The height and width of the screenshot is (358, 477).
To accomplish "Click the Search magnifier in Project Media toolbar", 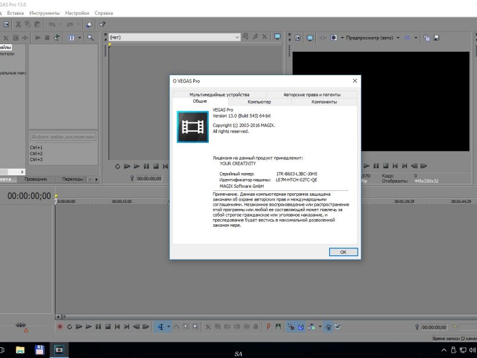I will (90, 38).
